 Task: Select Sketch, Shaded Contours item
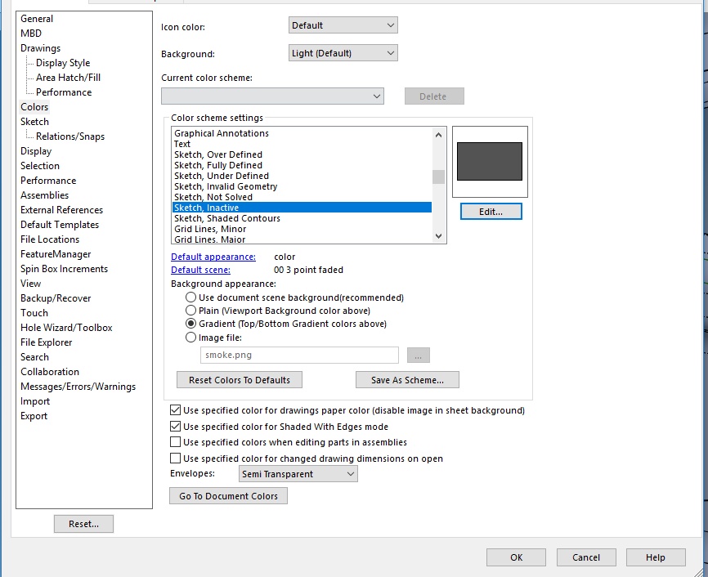(x=302, y=218)
